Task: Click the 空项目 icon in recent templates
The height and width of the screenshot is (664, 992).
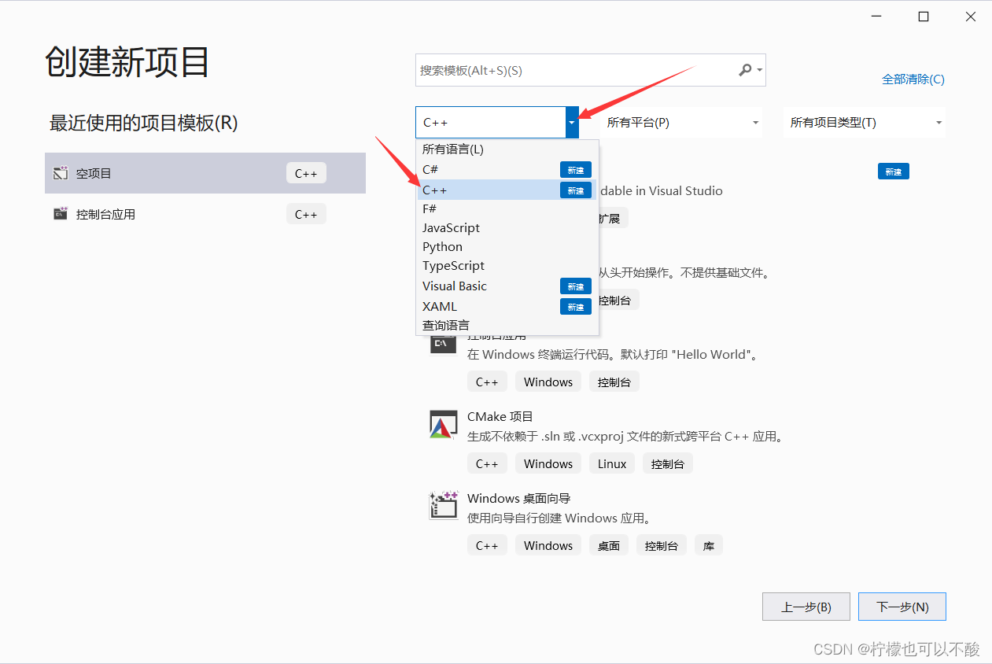Action: (x=61, y=173)
